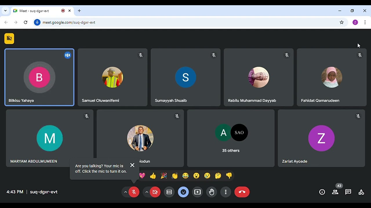
Task: Open the 35 others tile
Action: tap(231, 138)
